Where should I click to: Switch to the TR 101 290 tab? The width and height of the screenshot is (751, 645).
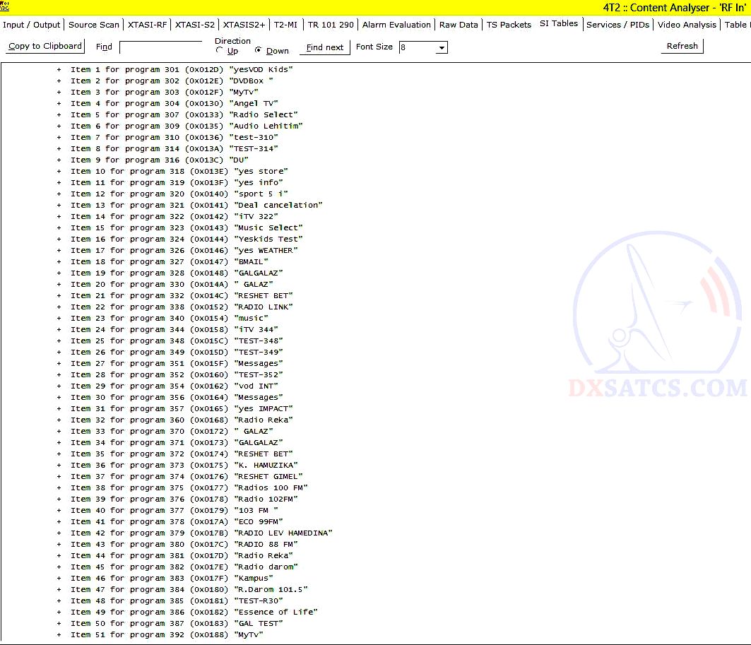point(331,24)
